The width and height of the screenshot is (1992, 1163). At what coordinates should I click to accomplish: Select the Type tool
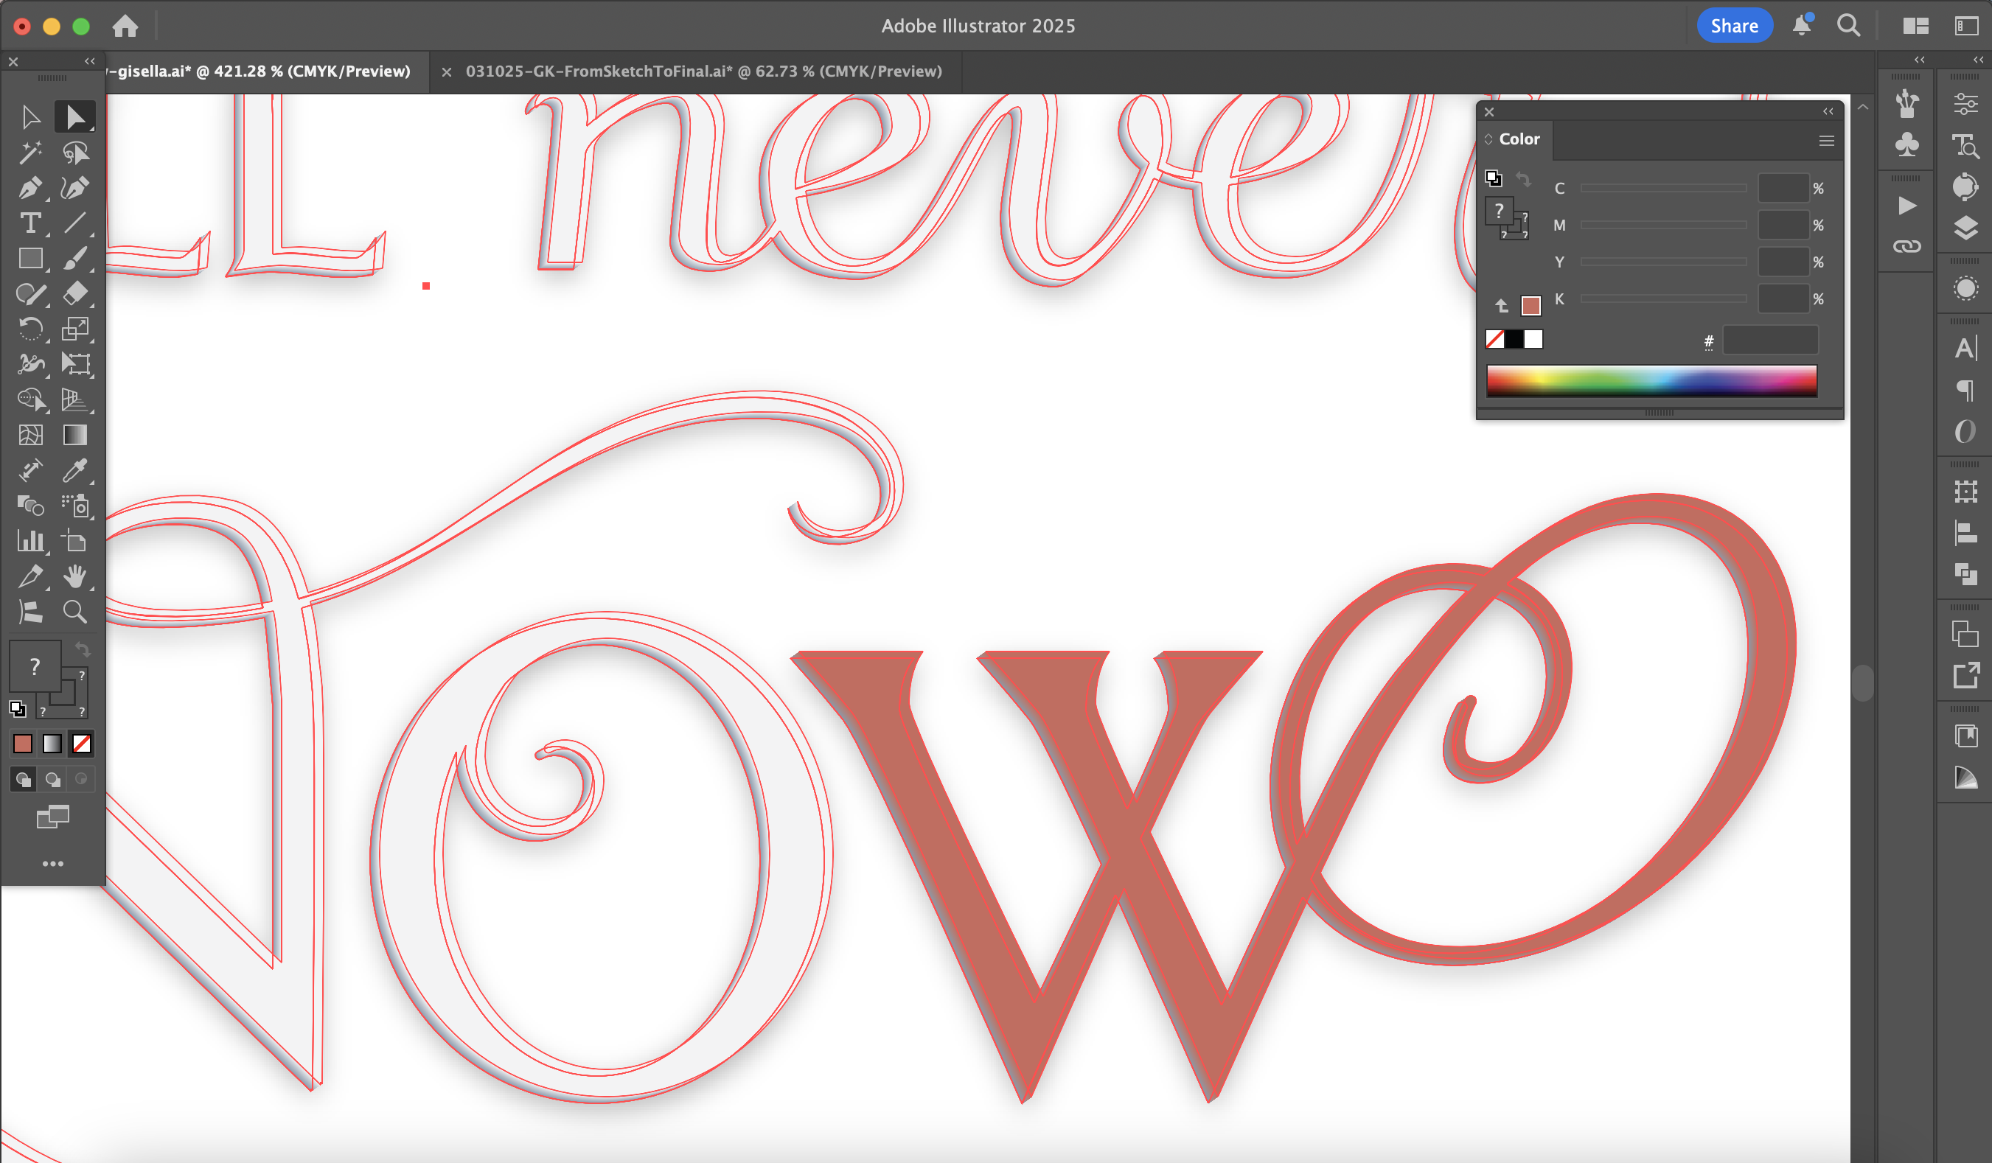click(x=30, y=223)
